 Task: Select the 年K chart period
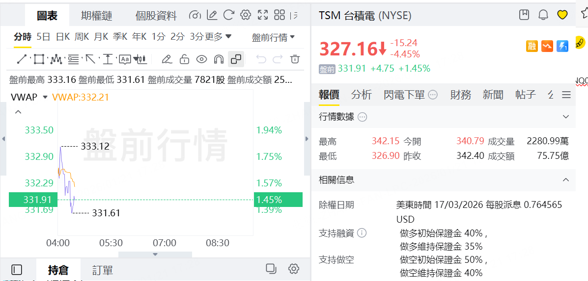coord(139,37)
